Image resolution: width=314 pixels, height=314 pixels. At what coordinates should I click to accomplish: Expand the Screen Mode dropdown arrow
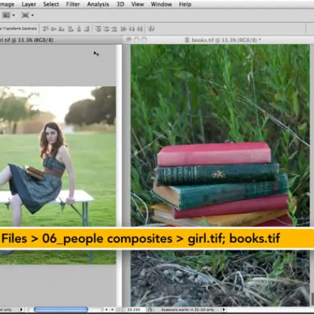(x=33, y=15)
